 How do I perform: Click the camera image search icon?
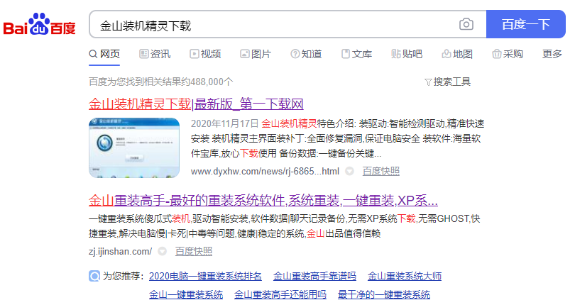tap(466, 25)
